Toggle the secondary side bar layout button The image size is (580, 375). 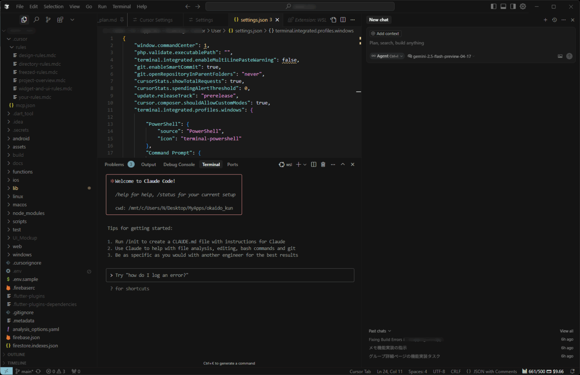(513, 6)
